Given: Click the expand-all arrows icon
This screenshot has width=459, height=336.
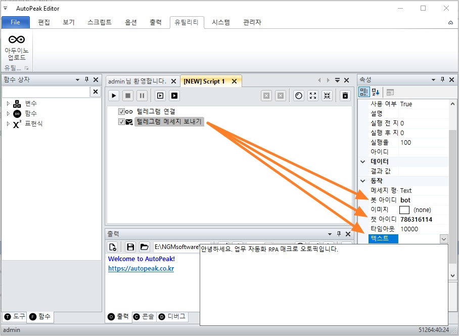Looking at the screenshot, I should point(313,96).
